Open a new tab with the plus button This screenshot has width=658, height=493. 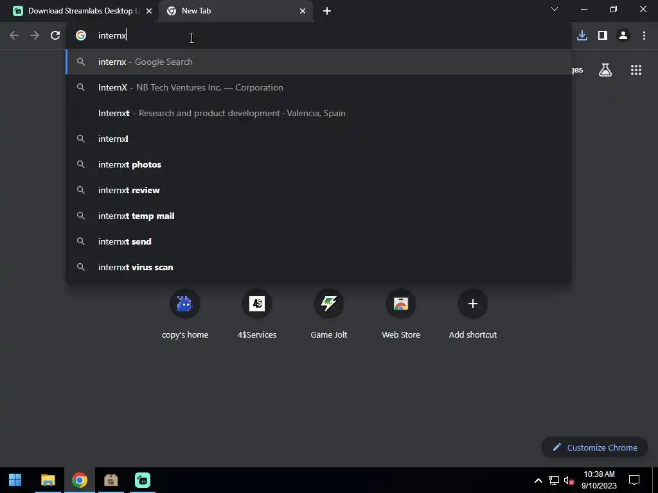click(x=327, y=11)
